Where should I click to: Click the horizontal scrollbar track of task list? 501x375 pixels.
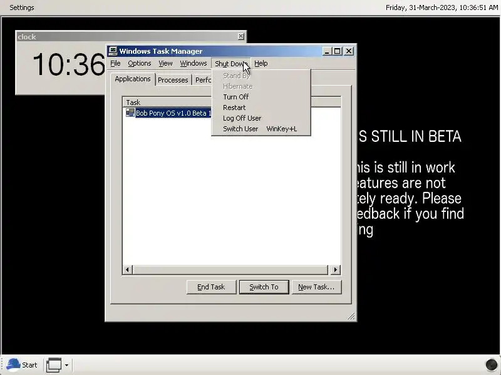coord(230,269)
